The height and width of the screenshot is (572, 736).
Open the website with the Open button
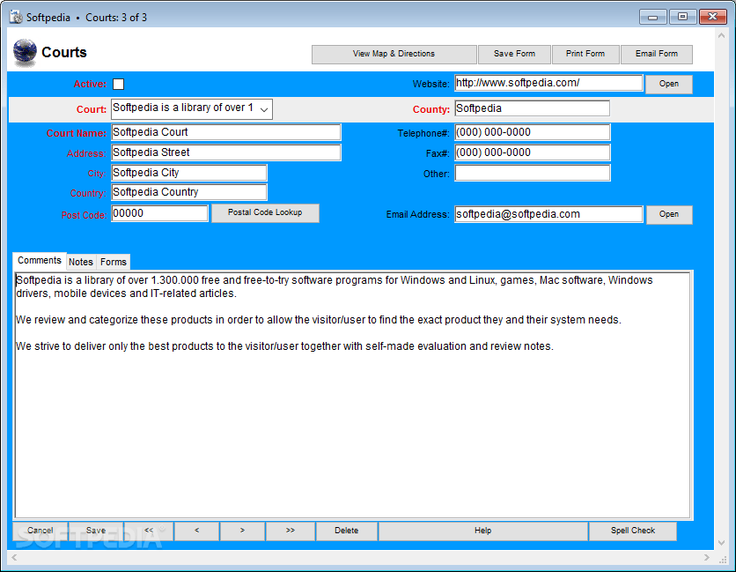pos(669,84)
